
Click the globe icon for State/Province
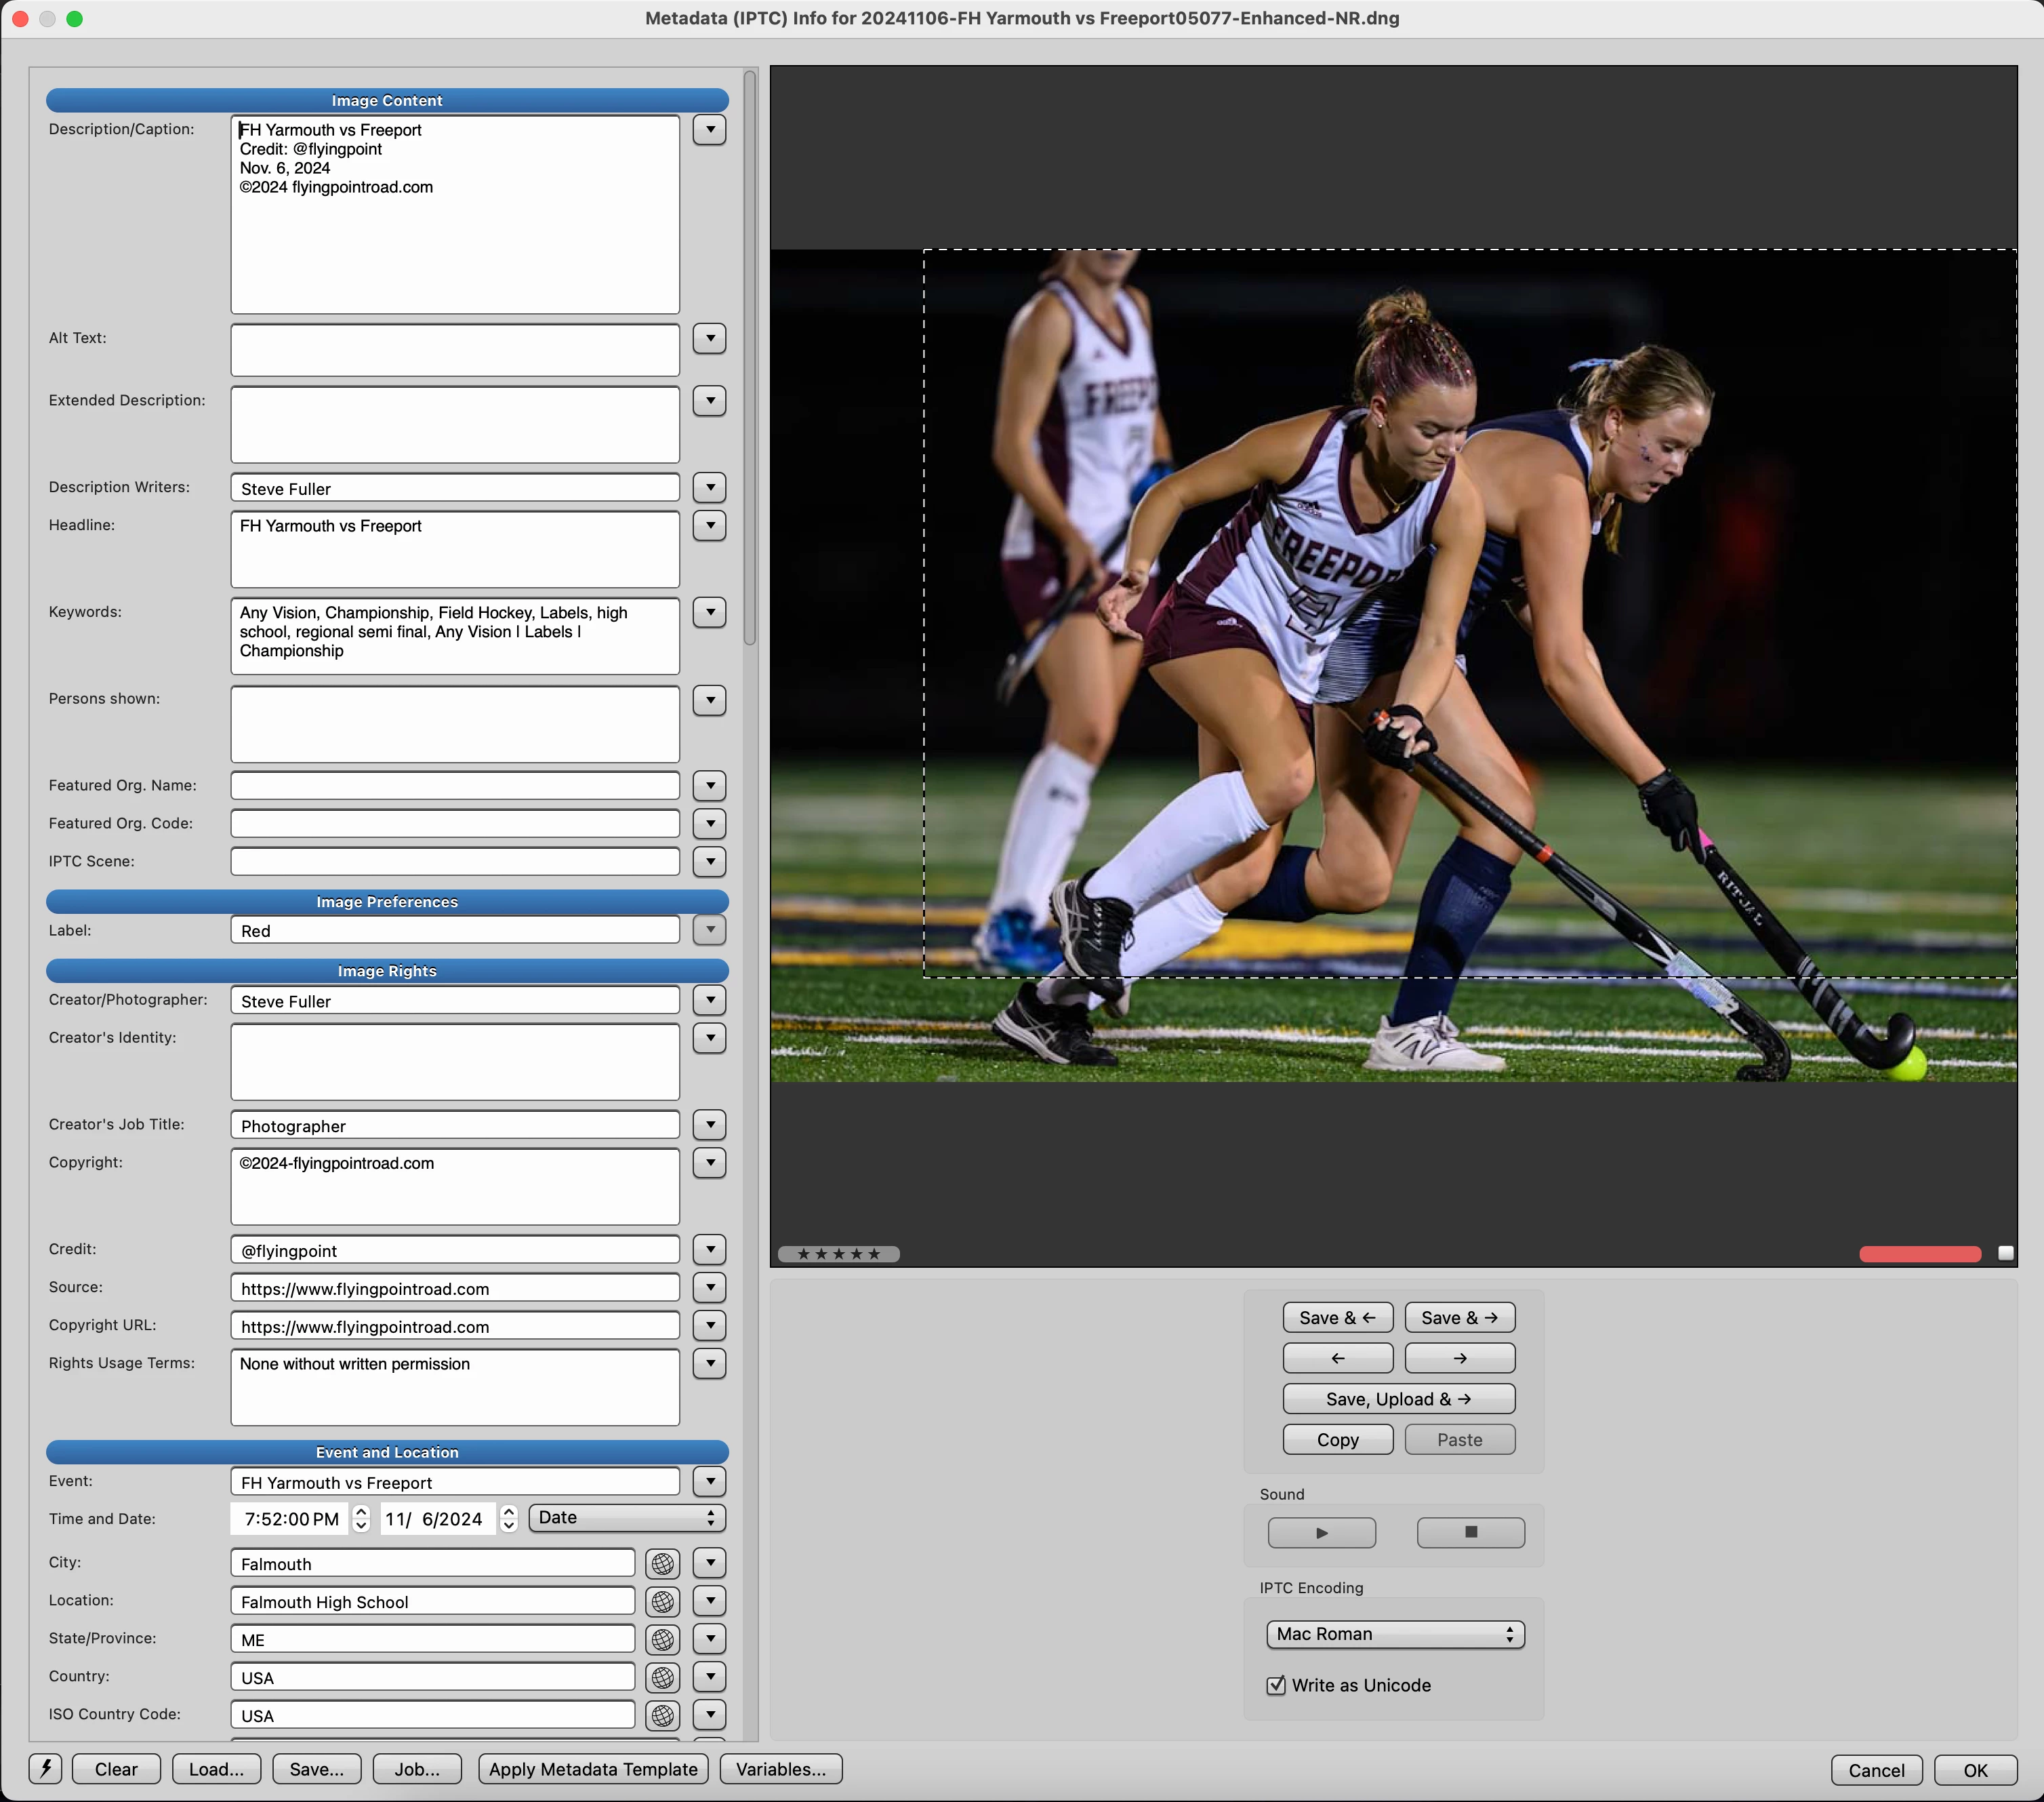[x=662, y=1639]
